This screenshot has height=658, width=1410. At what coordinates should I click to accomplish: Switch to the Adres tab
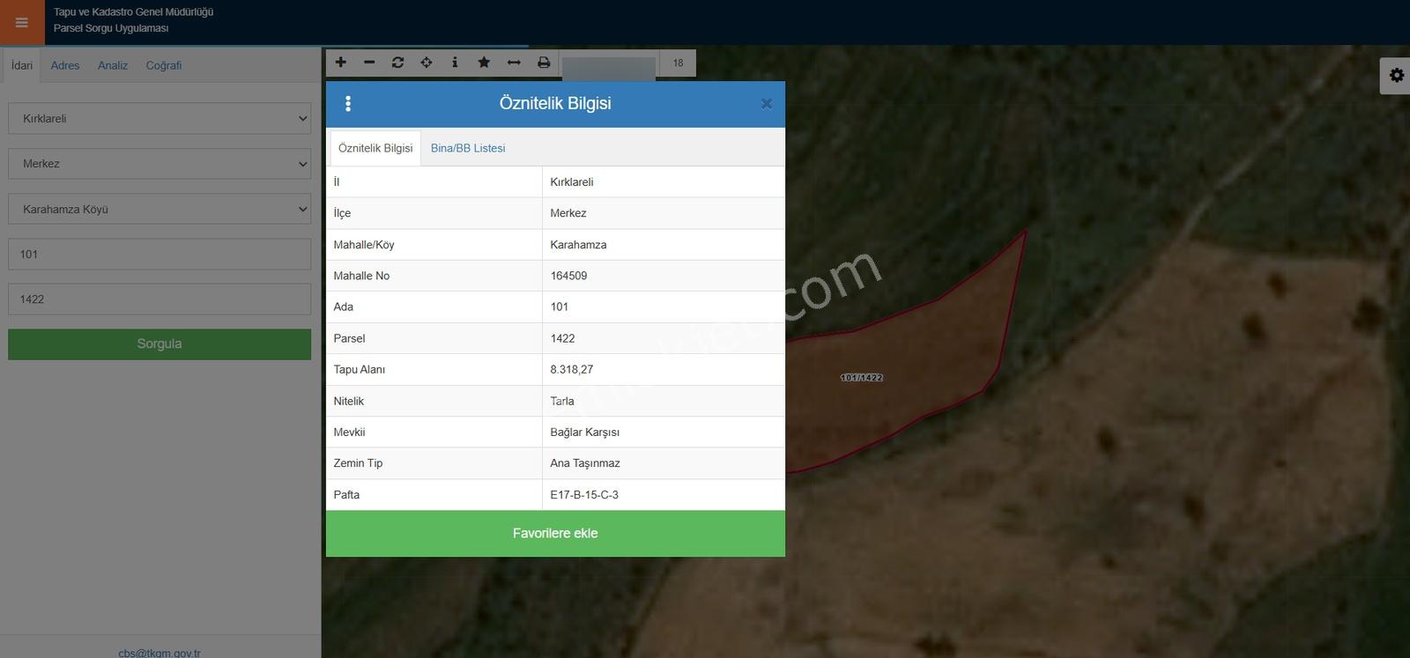pyautogui.click(x=65, y=65)
